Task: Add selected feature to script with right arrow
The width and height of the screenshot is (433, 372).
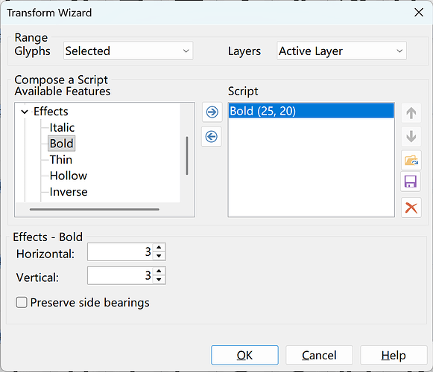Action: point(212,112)
